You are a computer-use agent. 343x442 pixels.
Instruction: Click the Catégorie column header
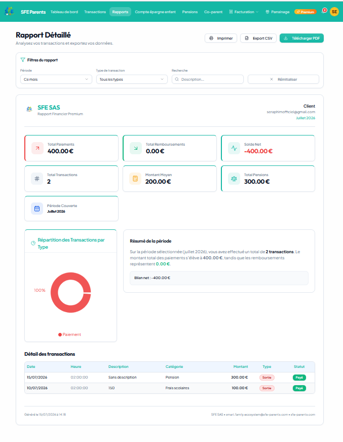click(x=174, y=366)
